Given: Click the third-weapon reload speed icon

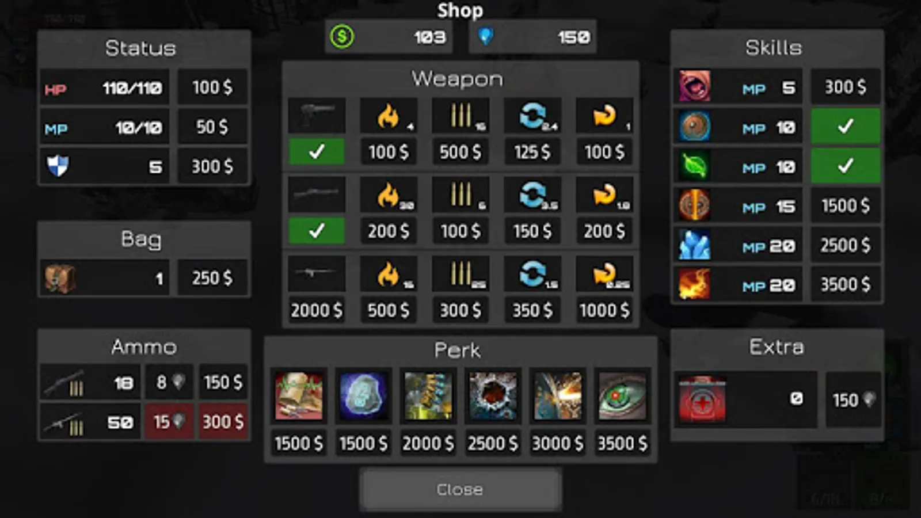Looking at the screenshot, I should 532,274.
